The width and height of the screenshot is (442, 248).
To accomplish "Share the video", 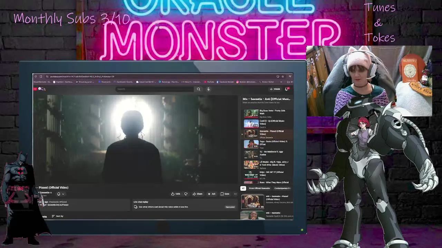I will 198,194.
